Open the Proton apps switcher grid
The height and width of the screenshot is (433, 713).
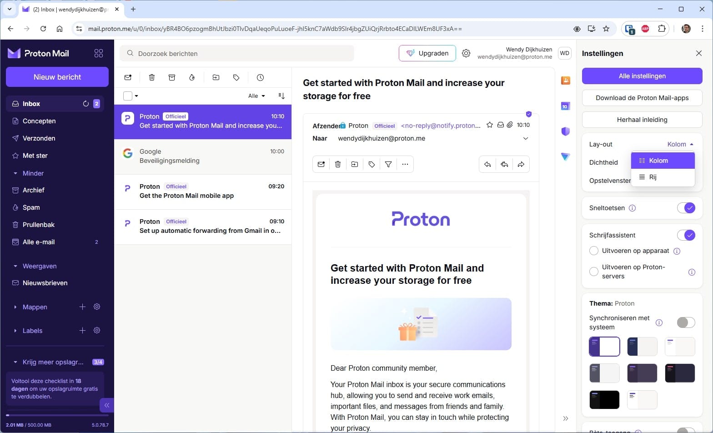(x=99, y=53)
